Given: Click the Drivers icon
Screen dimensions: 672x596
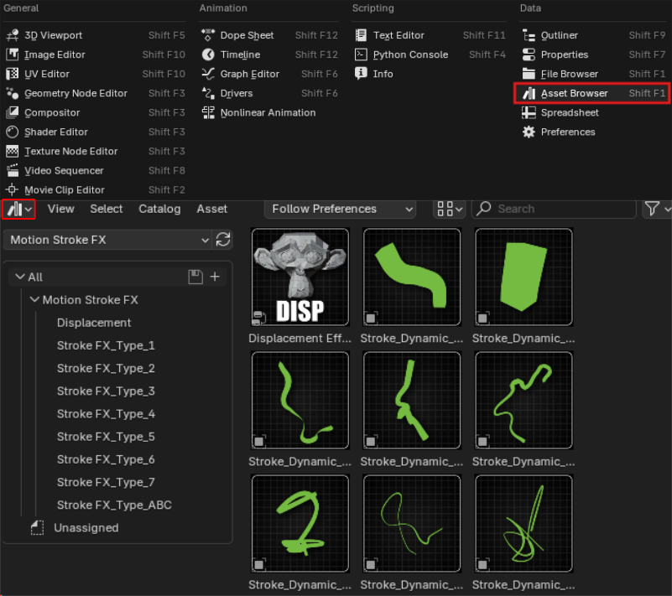Looking at the screenshot, I should [x=208, y=93].
